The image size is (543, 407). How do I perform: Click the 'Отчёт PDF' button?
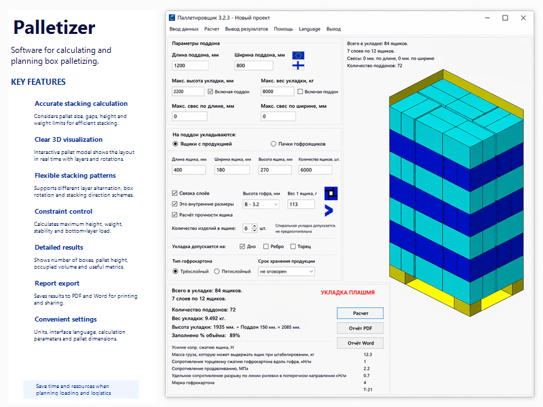click(360, 328)
